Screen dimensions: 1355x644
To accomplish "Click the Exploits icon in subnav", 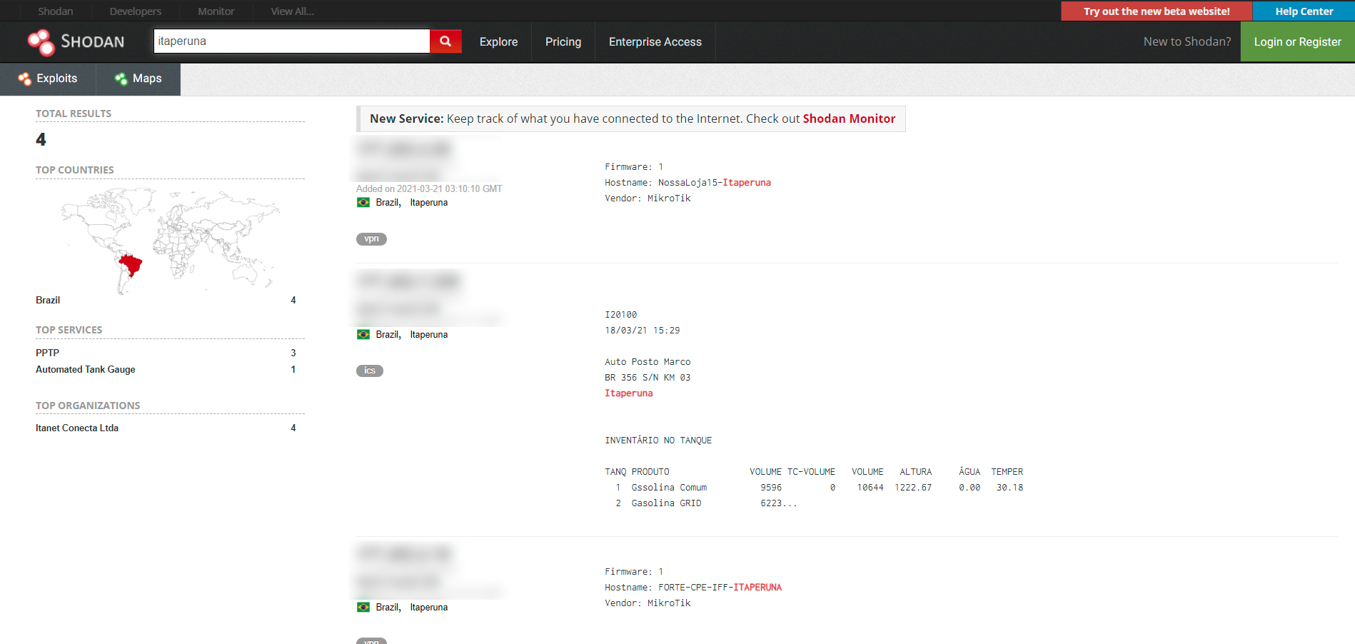I will click(25, 79).
